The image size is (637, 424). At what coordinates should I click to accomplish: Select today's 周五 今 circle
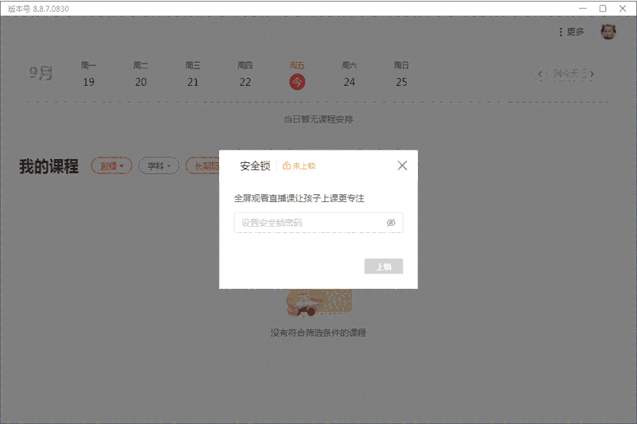[x=297, y=83]
